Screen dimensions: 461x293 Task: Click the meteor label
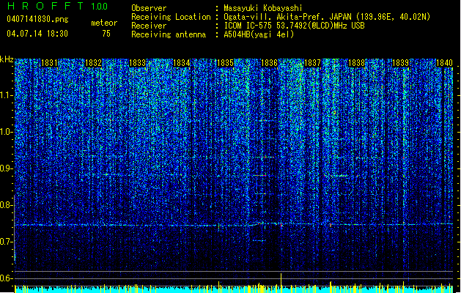tap(104, 23)
